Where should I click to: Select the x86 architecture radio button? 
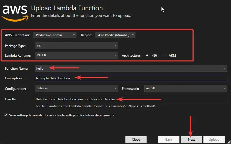pos(147,56)
